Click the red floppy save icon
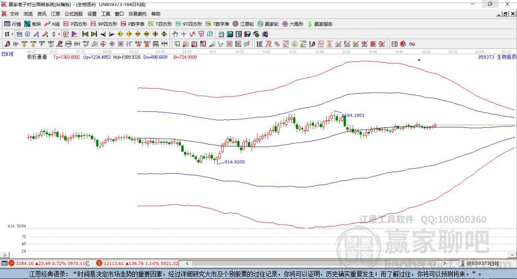Image resolution: width=517 pixels, height=279 pixels. coord(247,34)
